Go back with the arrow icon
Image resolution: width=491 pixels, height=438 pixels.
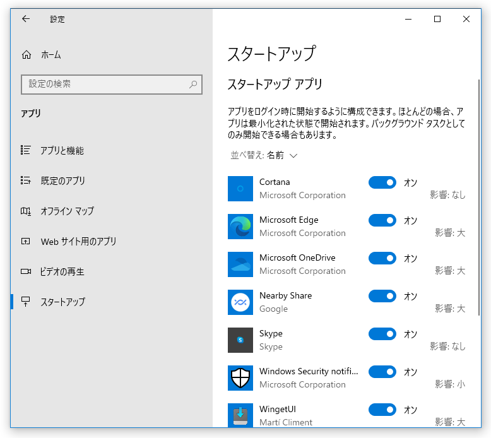click(x=26, y=19)
